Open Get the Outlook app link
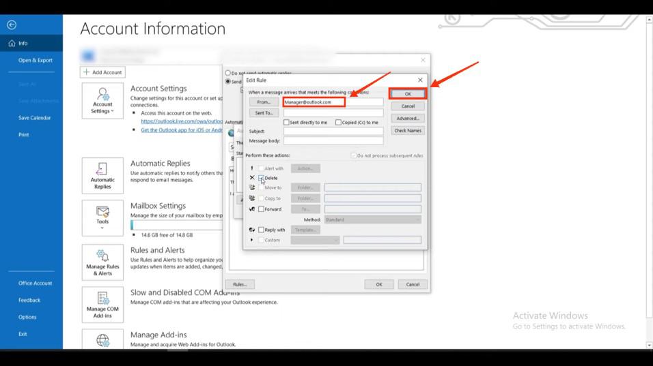 [182, 130]
